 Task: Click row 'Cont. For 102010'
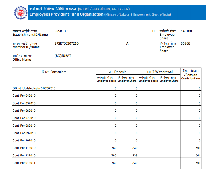107,139
